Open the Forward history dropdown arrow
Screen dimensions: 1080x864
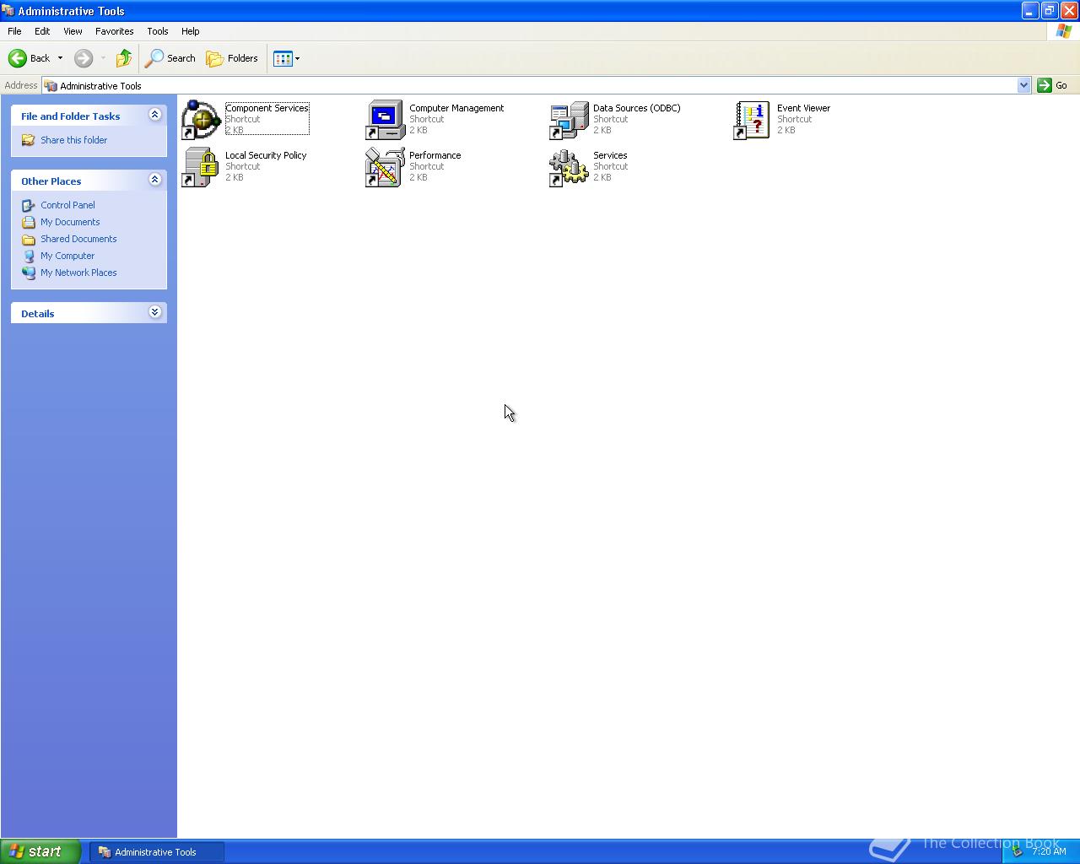pos(103,58)
